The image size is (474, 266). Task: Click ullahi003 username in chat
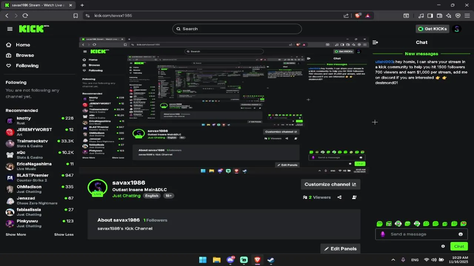[x=384, y=62]
